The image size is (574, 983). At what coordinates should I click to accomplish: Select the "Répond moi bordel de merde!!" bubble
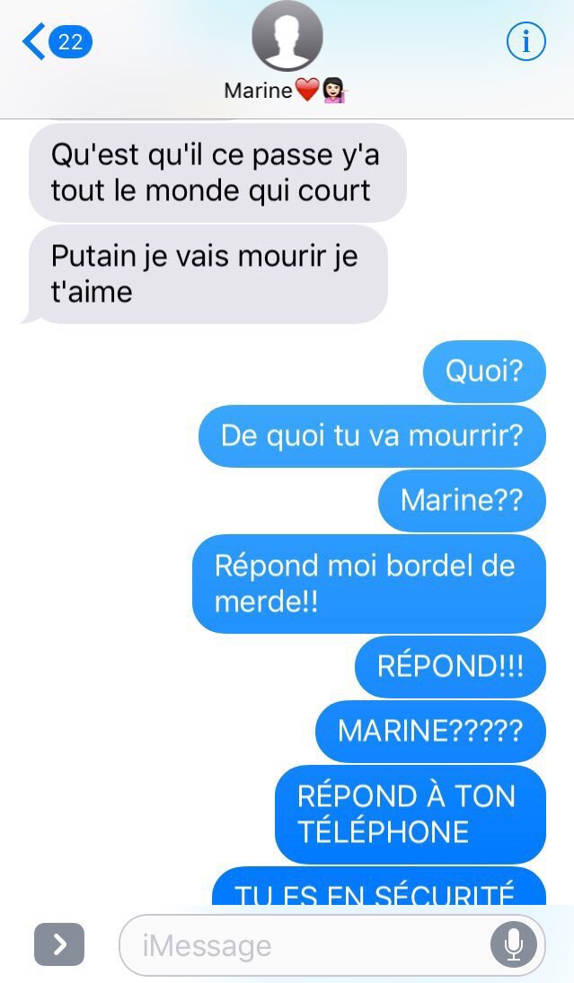[369, 584]
